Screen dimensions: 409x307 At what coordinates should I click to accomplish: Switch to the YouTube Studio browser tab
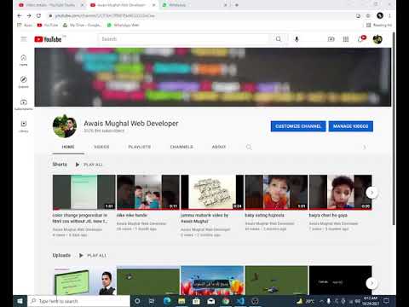[50, 5]
